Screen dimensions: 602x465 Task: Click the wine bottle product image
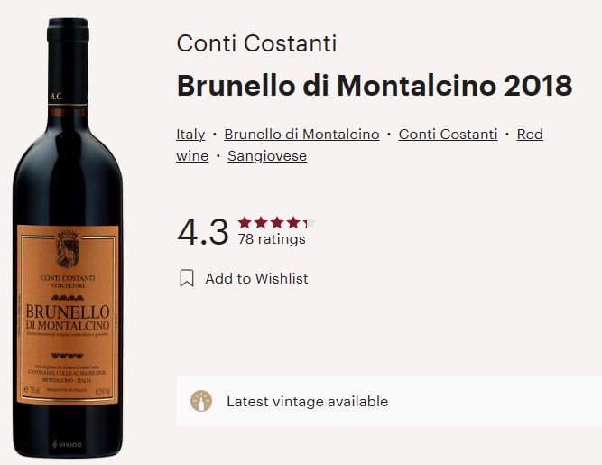[x=68, y=237]
